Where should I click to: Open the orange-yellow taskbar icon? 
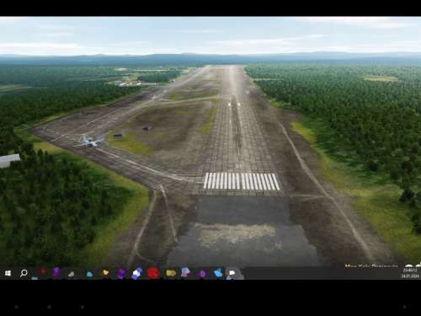[x=105, y=272]
